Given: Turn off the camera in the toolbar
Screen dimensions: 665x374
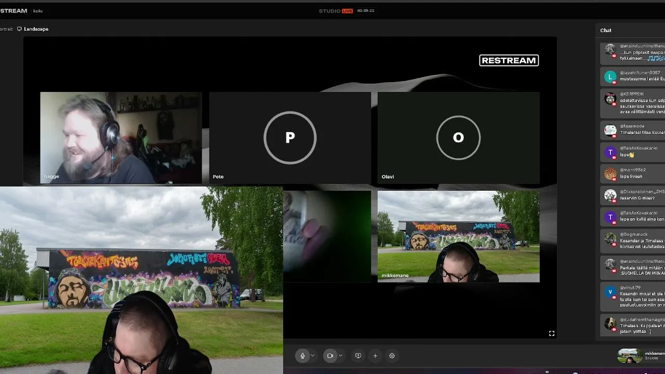Looking at the screenshot, I should (330, 356).
